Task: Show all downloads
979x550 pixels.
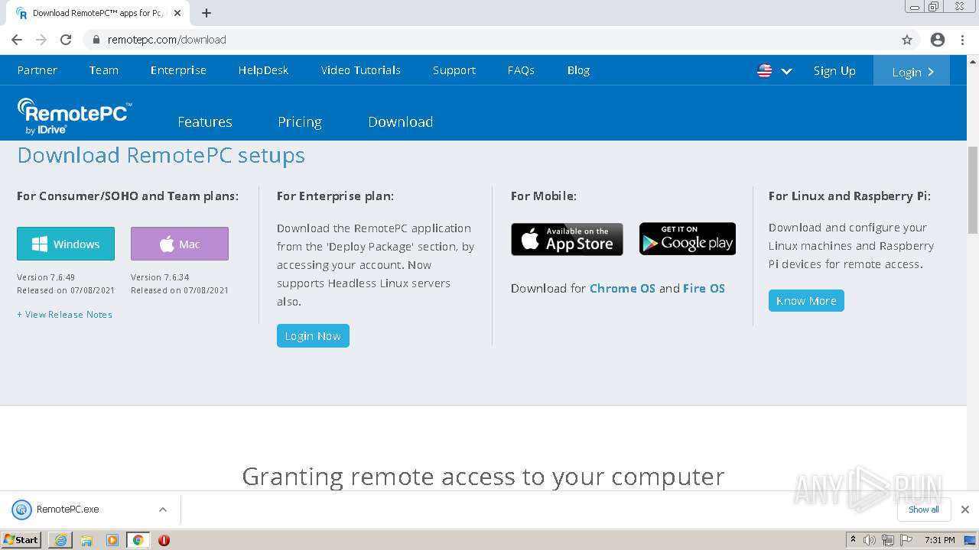Action: 924,510
